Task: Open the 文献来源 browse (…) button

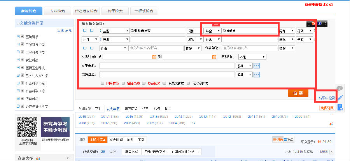Action: pyautogui.click(x=257, y=66)
